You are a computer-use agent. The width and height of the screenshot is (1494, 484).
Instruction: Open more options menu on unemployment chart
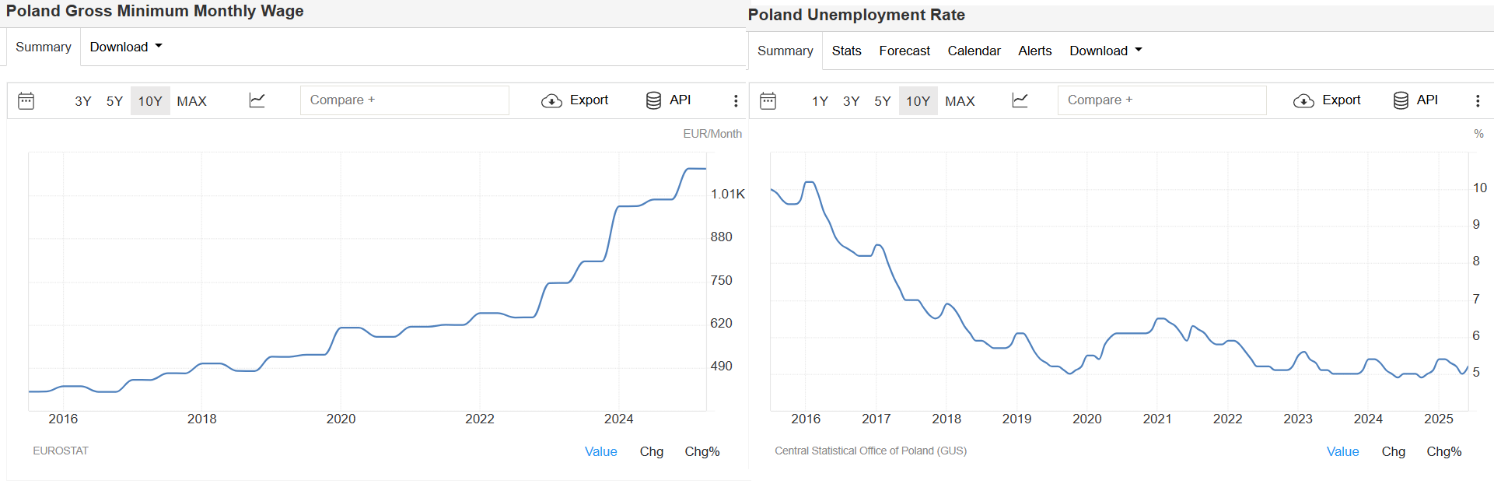(x=1478, y=101)
